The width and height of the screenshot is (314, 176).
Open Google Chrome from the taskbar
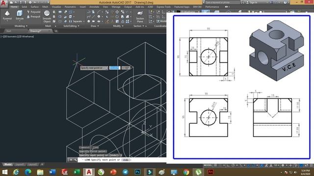(186, 172)
